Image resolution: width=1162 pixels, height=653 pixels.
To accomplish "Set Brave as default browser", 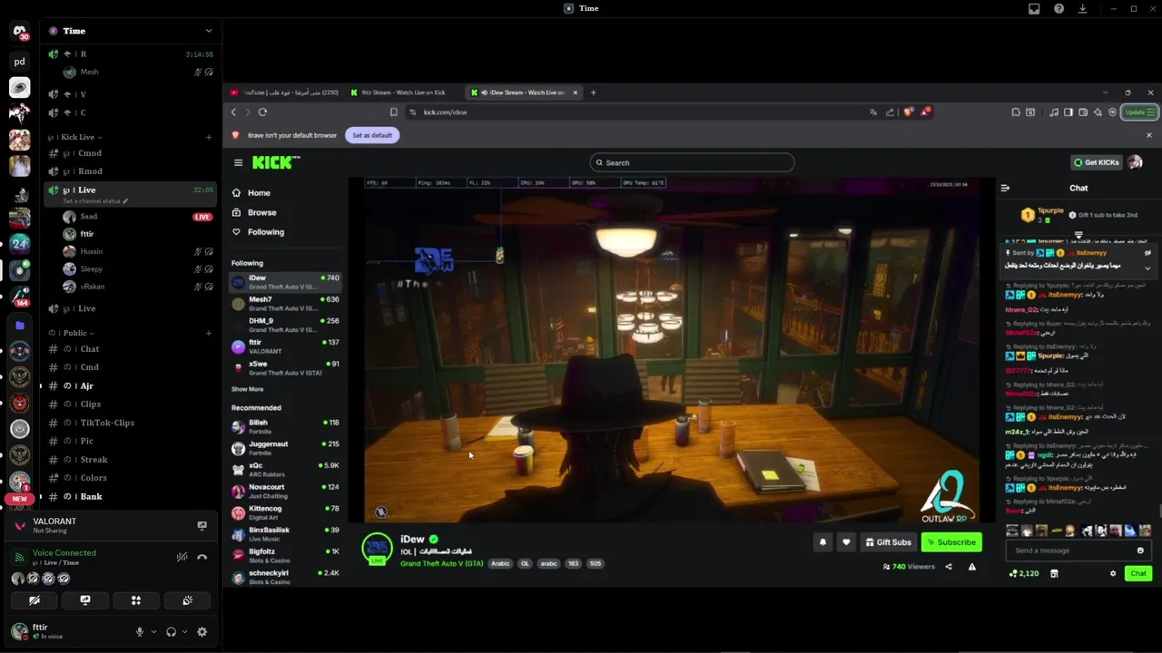I will pos(372,135).
